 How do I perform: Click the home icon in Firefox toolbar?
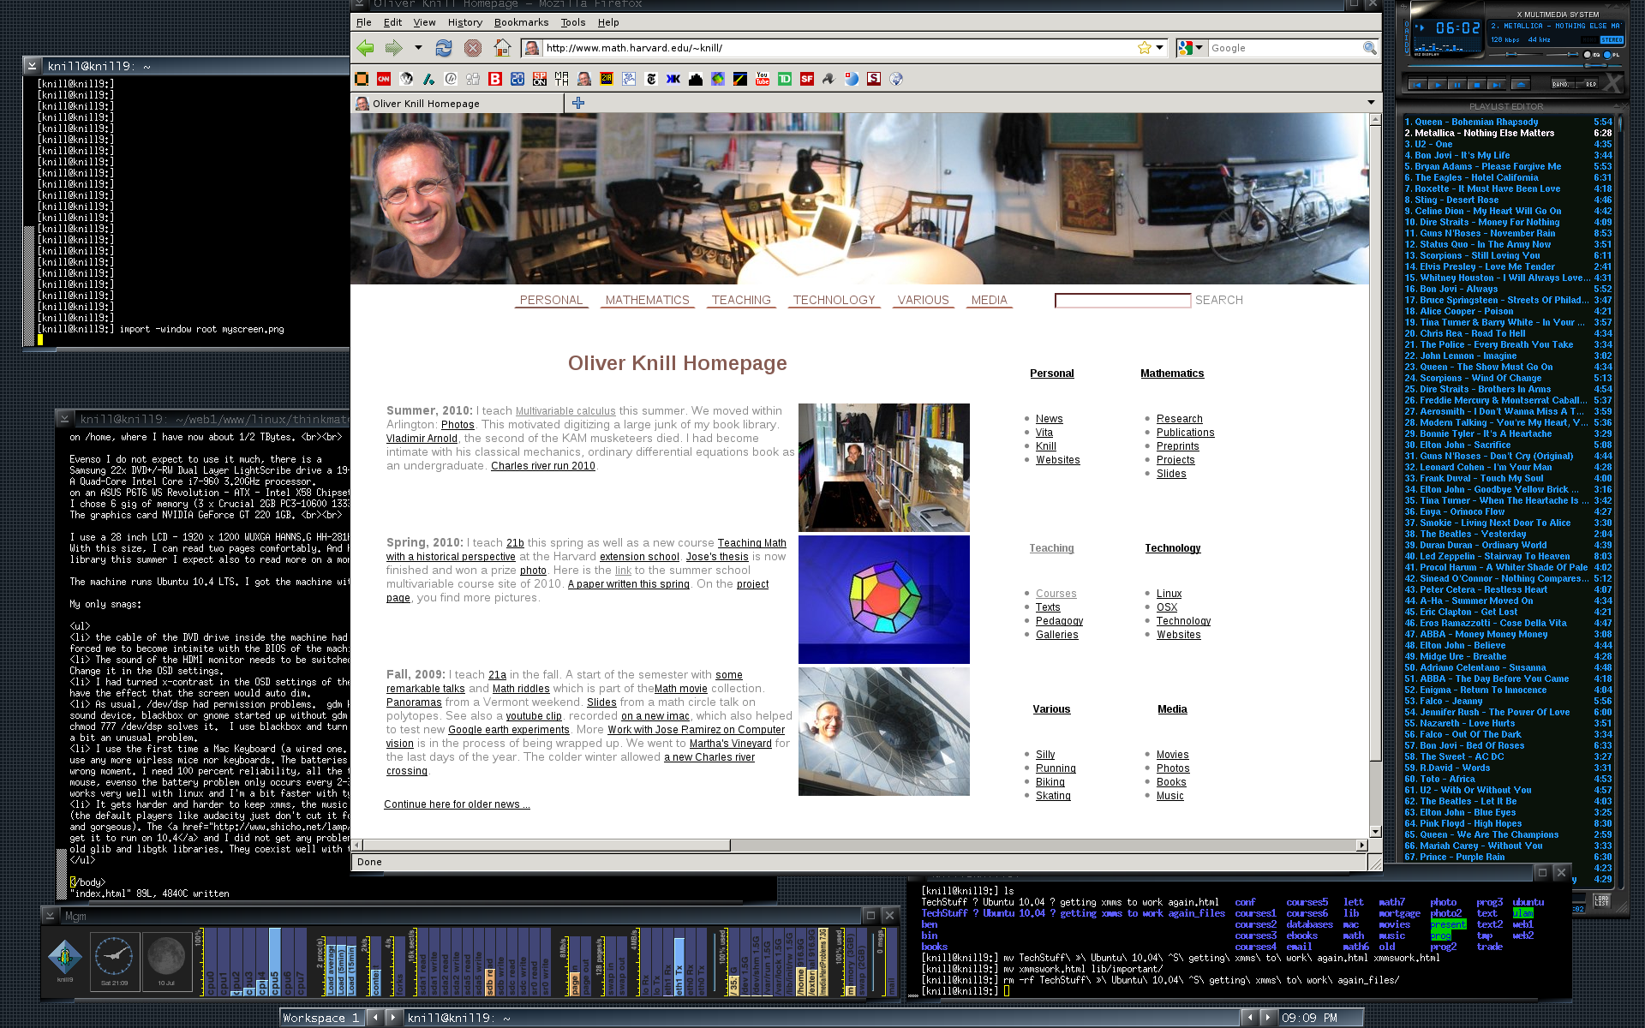pos(503,48)
